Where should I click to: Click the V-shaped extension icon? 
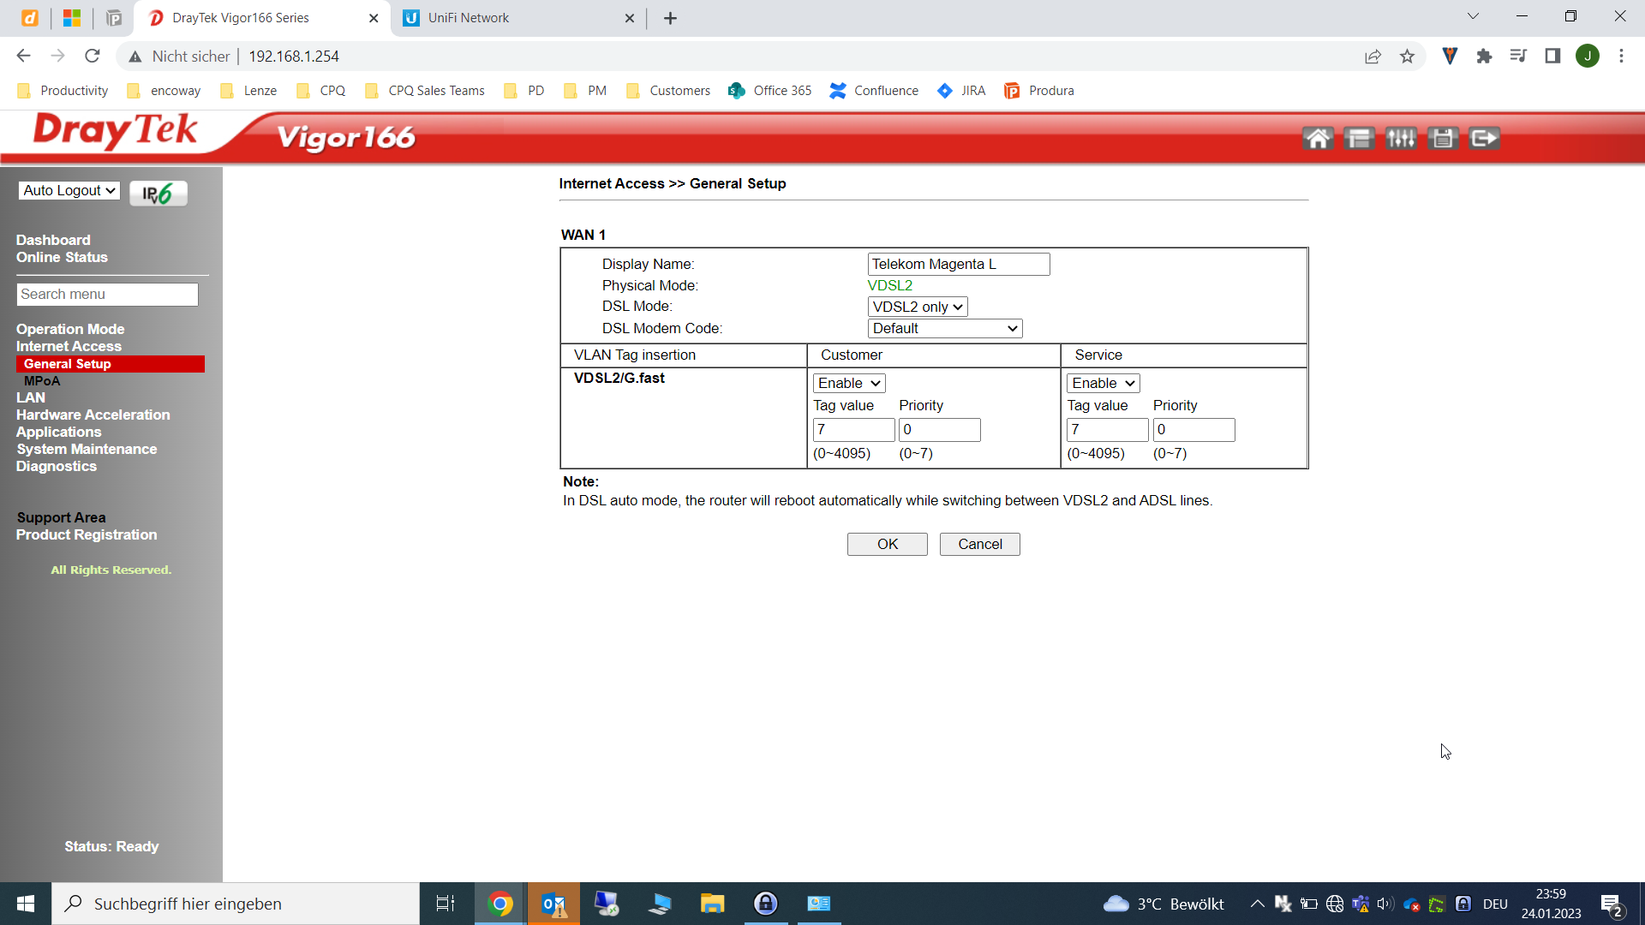pos(1450,56)
